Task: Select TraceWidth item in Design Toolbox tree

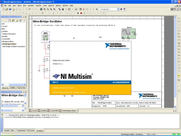Action: [x=6, y=39]
